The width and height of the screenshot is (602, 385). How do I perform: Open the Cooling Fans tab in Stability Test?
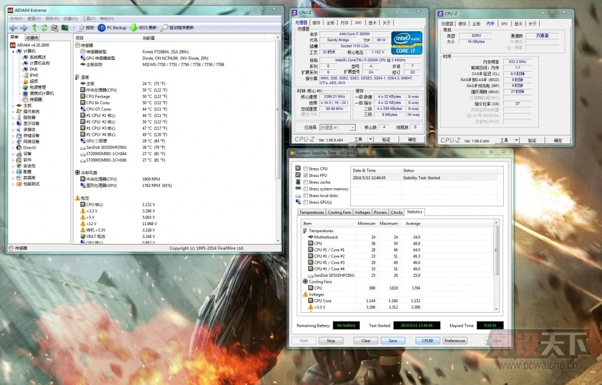click(339, 212)
